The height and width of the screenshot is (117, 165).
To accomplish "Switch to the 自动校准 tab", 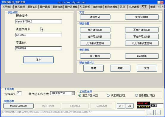I will (98, 7).
